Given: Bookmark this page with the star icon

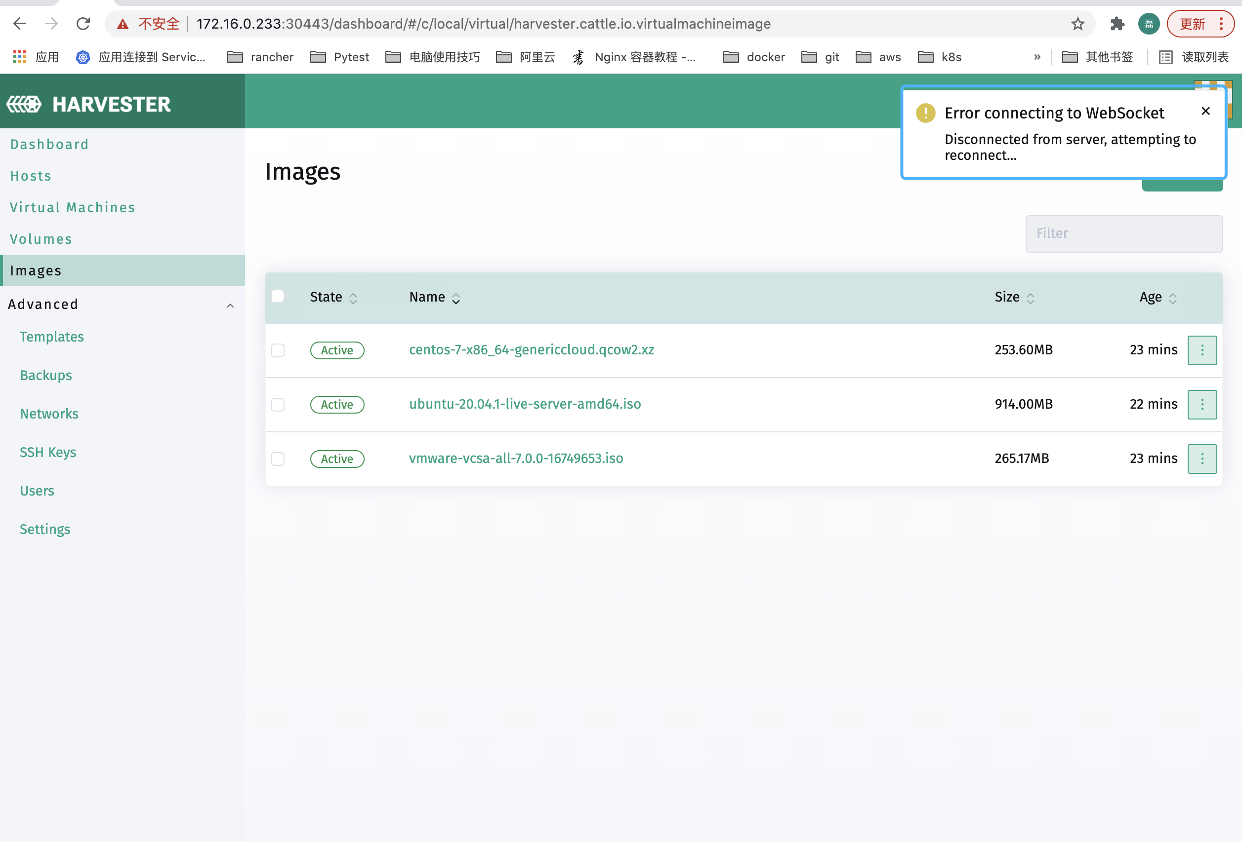Looking at the screenshot, I should (1077, 24).
